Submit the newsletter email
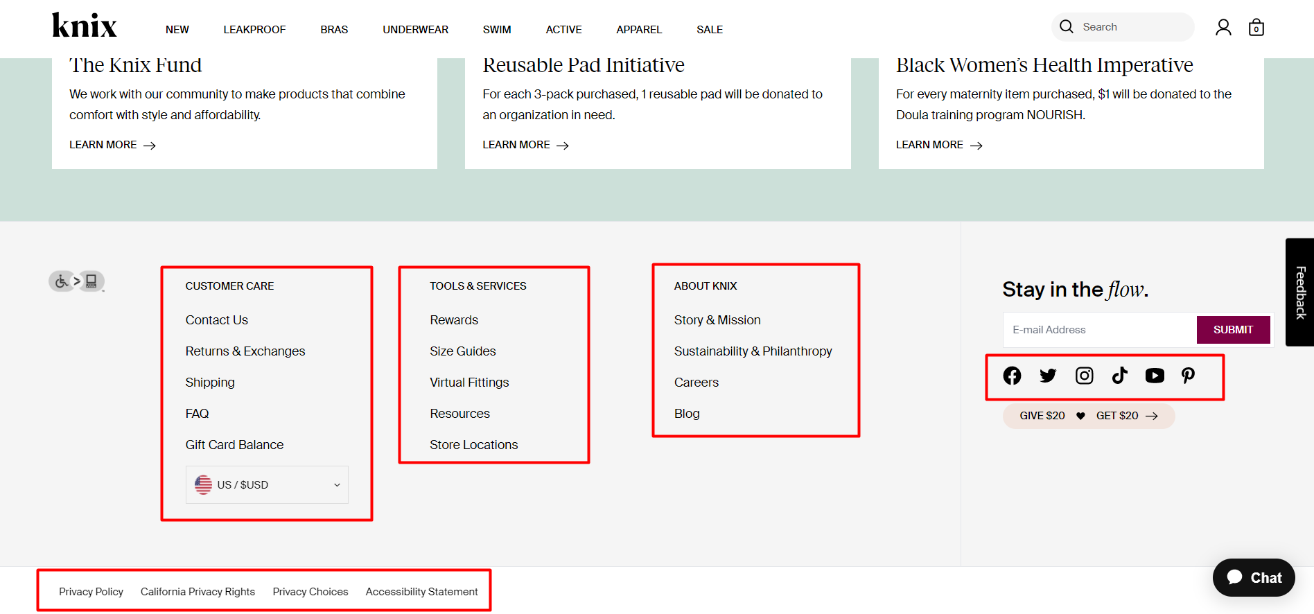Screen dimensions: 1314x614 [x=1233, y=330]
